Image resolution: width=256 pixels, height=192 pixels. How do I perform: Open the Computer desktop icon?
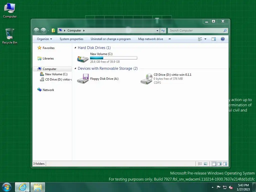(10, 10)
